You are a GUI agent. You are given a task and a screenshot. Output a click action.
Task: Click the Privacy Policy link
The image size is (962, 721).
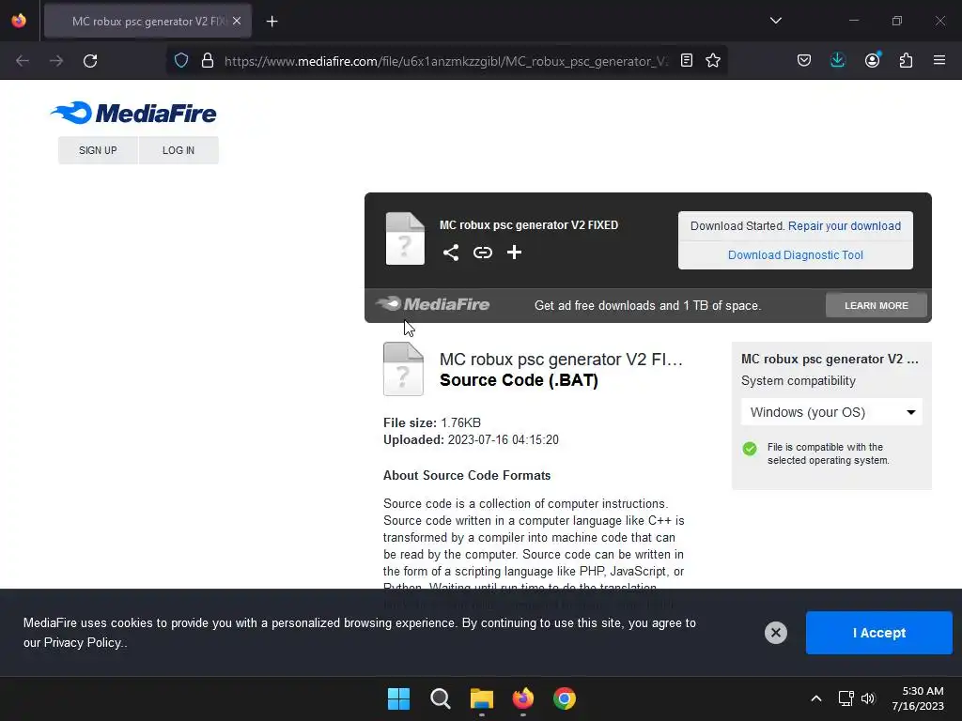click(83, 642)
